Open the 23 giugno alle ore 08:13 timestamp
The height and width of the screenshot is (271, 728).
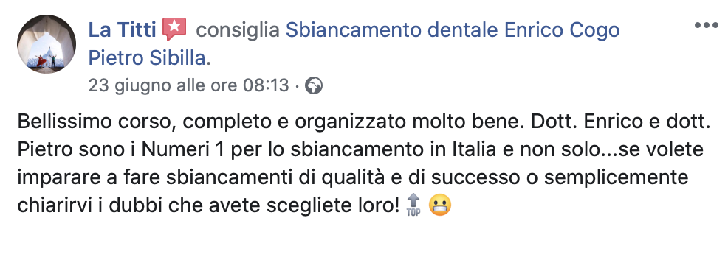[188, 85]
